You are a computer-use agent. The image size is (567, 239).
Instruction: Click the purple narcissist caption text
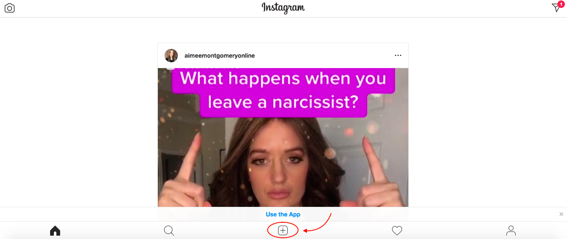[x=283, y=90]
